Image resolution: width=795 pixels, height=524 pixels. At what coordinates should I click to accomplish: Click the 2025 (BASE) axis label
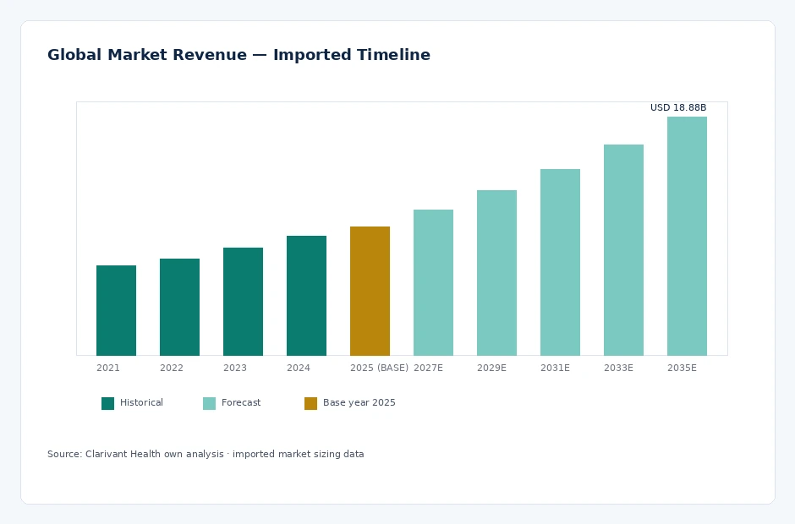(379, 368)
